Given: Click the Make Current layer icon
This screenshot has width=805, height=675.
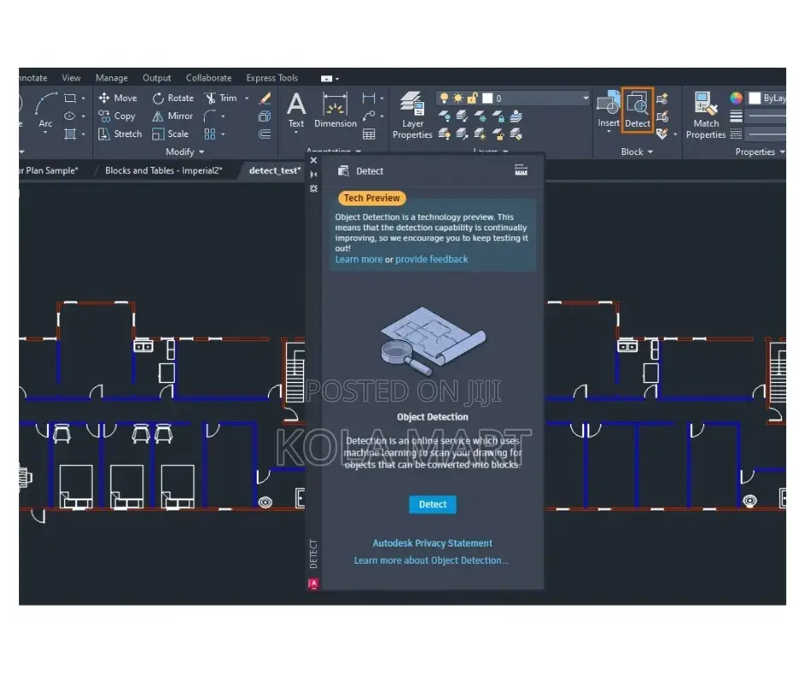Looking at the screenshot, I should tap(516, 116).
